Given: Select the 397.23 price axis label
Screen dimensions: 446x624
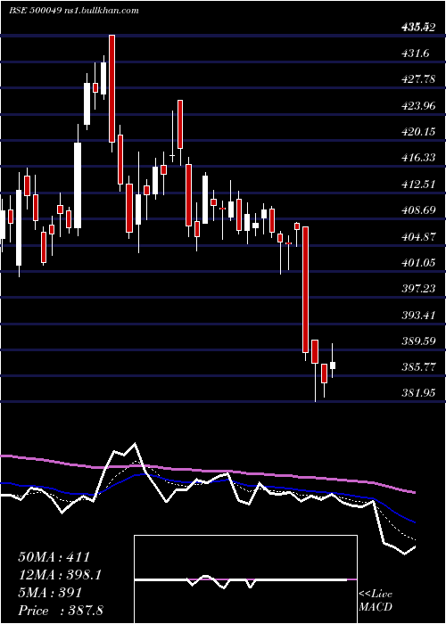Looking at the screenshot, I should [x=418, y=289].
